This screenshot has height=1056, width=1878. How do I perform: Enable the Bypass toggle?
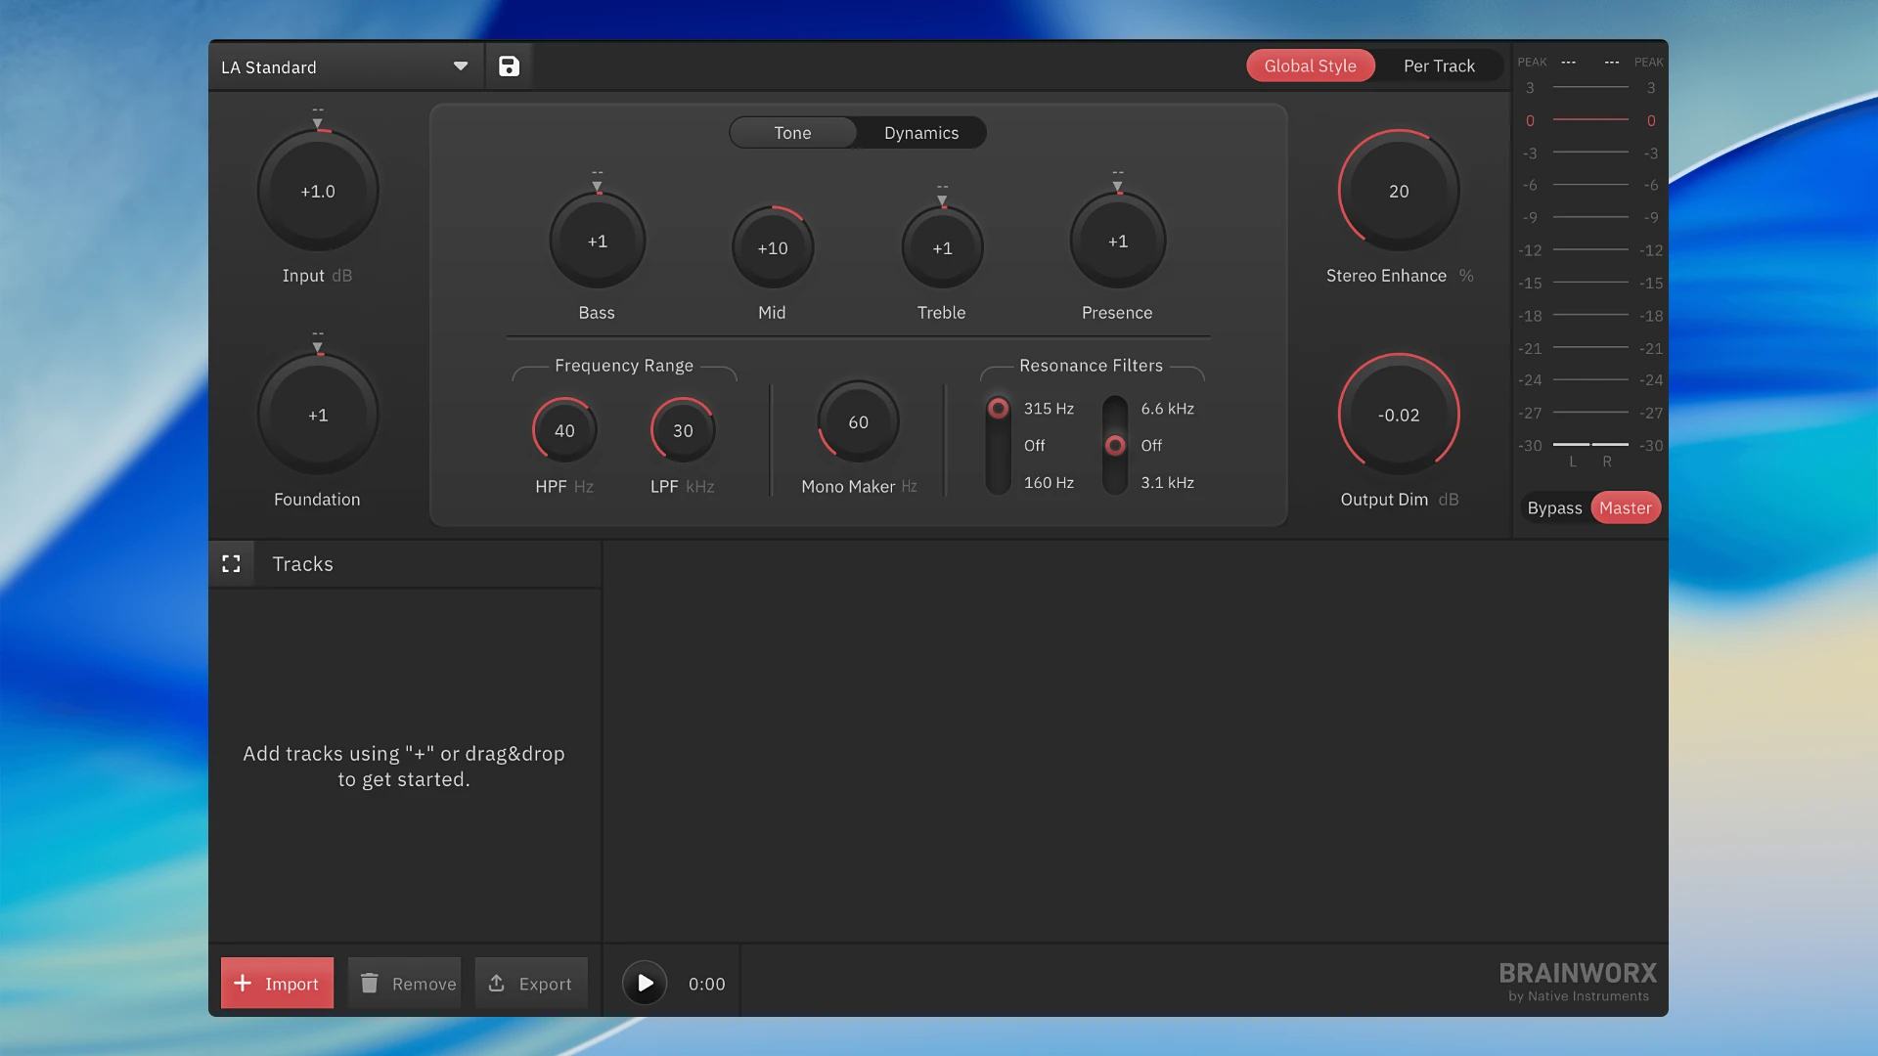(x=1553, y=507)
